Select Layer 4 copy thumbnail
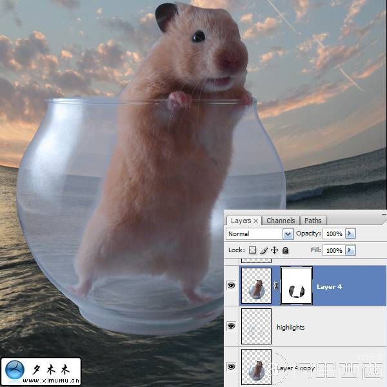Image resolution: width=387 pixels, height=387 pixels. tap(257, 366)
